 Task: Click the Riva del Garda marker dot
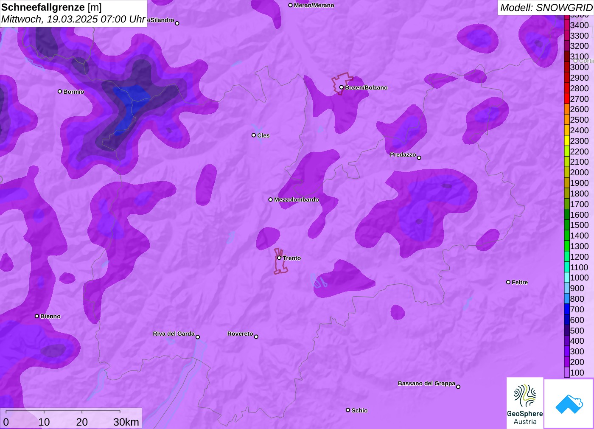pyautogui.click(x=198, y=337)
